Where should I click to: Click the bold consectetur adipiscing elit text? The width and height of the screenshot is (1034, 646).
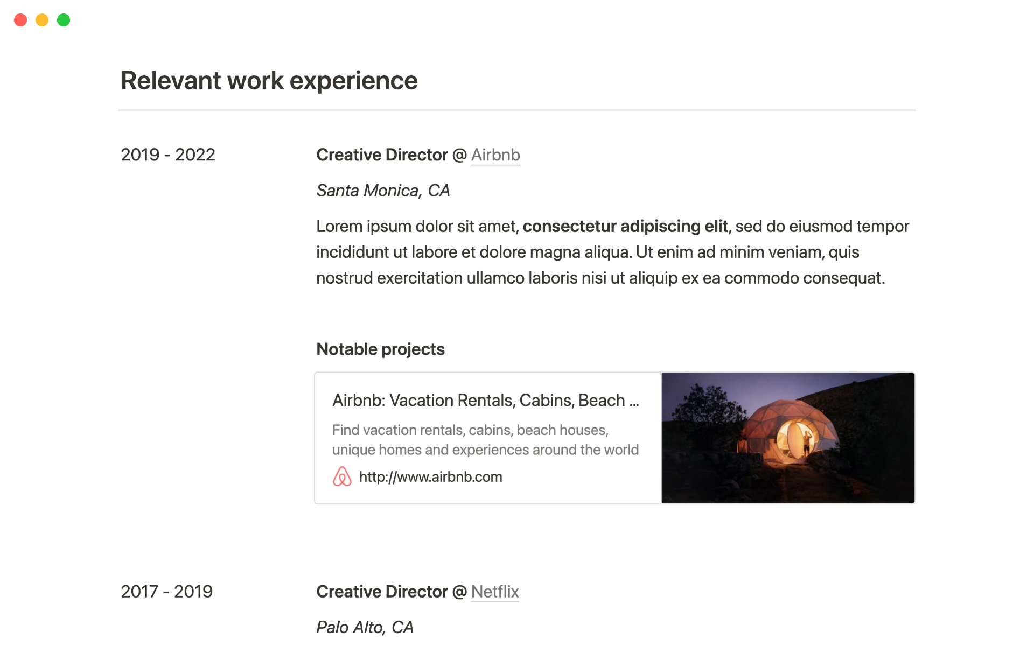tap(625, 226)
